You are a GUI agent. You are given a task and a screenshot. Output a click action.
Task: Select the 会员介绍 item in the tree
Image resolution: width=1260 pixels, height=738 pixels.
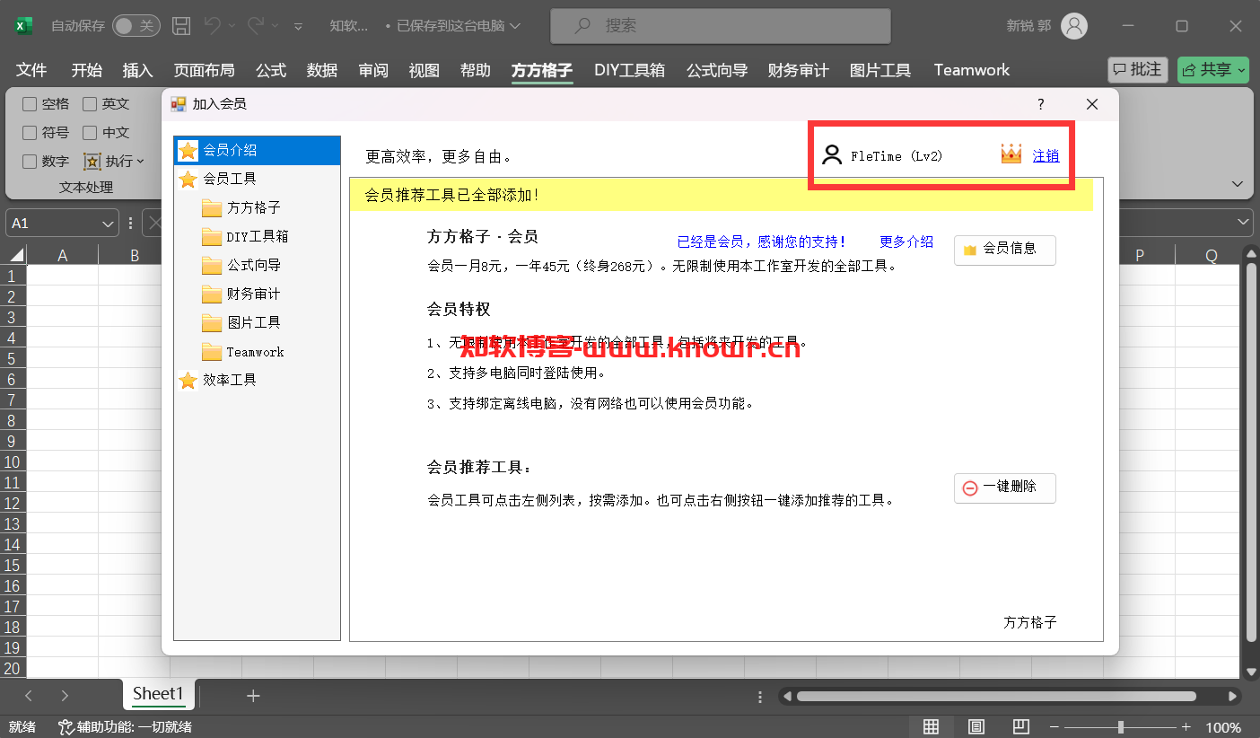[x=258, y=150]
